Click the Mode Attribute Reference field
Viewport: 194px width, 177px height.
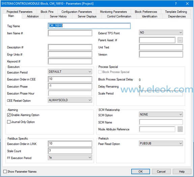(157, 129)
